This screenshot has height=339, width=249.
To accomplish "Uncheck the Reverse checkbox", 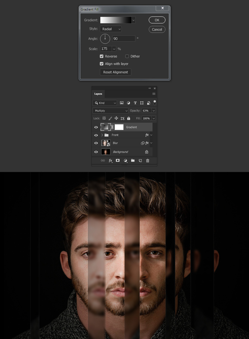I will tap(101, 56).
